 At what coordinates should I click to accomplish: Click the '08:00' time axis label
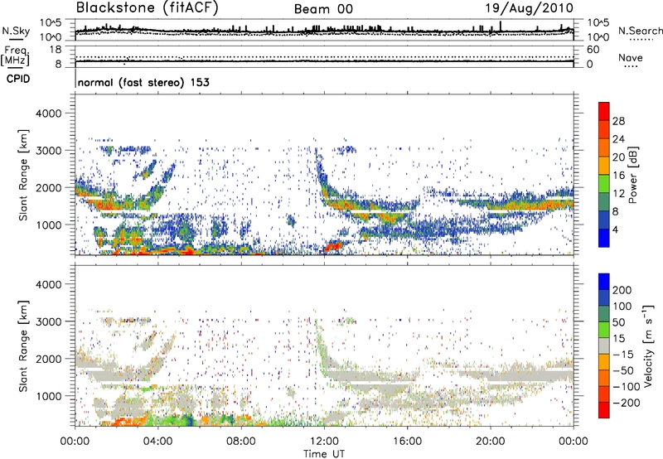coord(241,442)
